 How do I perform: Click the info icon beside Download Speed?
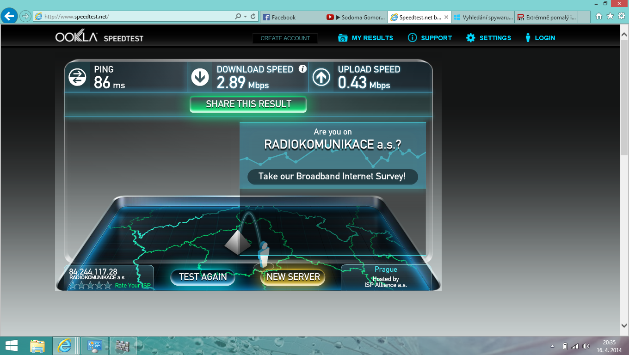pos(302,69)
